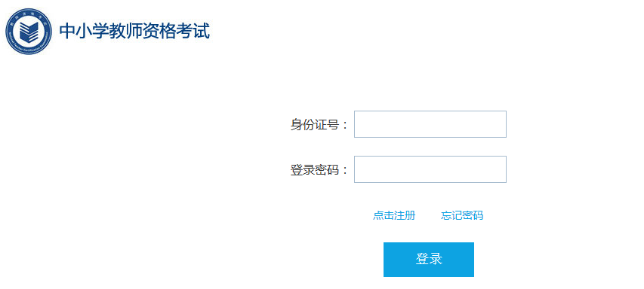The image size is (644, 289).
Task: Click the teacher certification exam logo
Action: click(x=29, y=32)
